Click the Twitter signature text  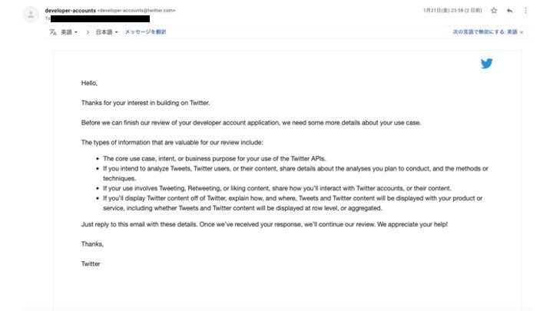(x=91, y=263)
